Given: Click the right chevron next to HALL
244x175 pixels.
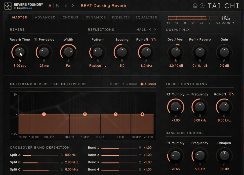Looking at the screenshot, I should pos(155,29).
